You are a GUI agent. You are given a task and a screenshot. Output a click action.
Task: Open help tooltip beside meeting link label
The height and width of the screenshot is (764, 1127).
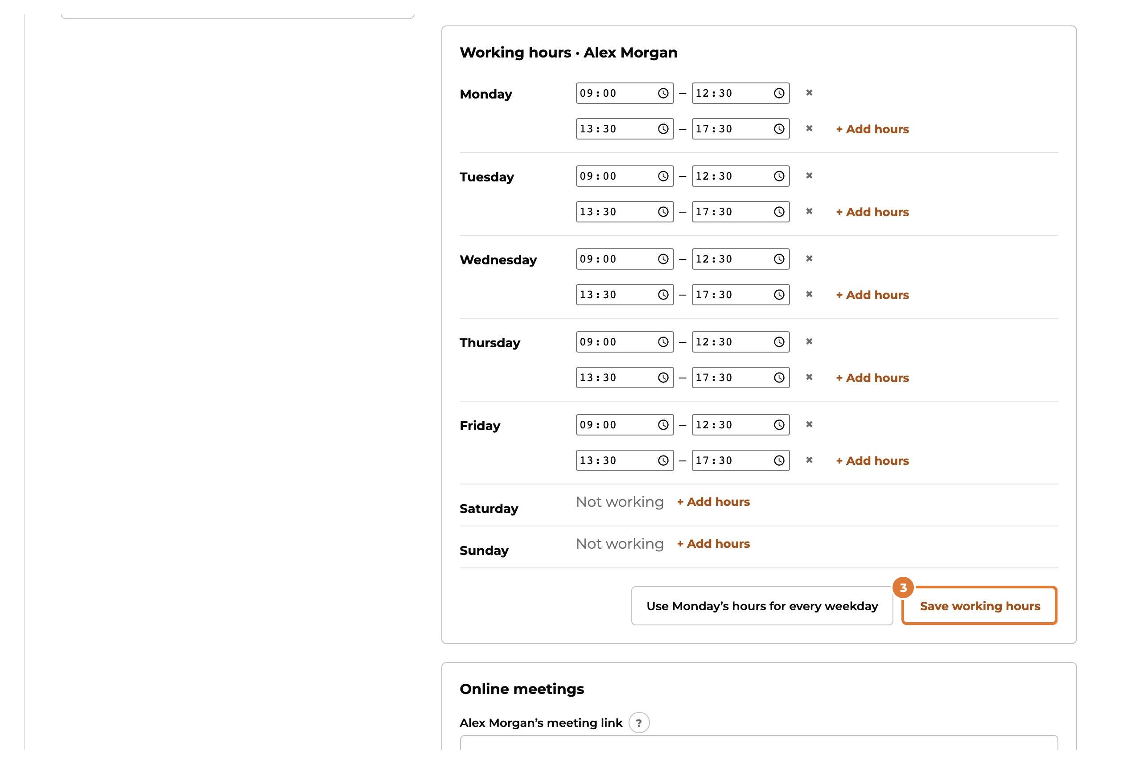639,723
